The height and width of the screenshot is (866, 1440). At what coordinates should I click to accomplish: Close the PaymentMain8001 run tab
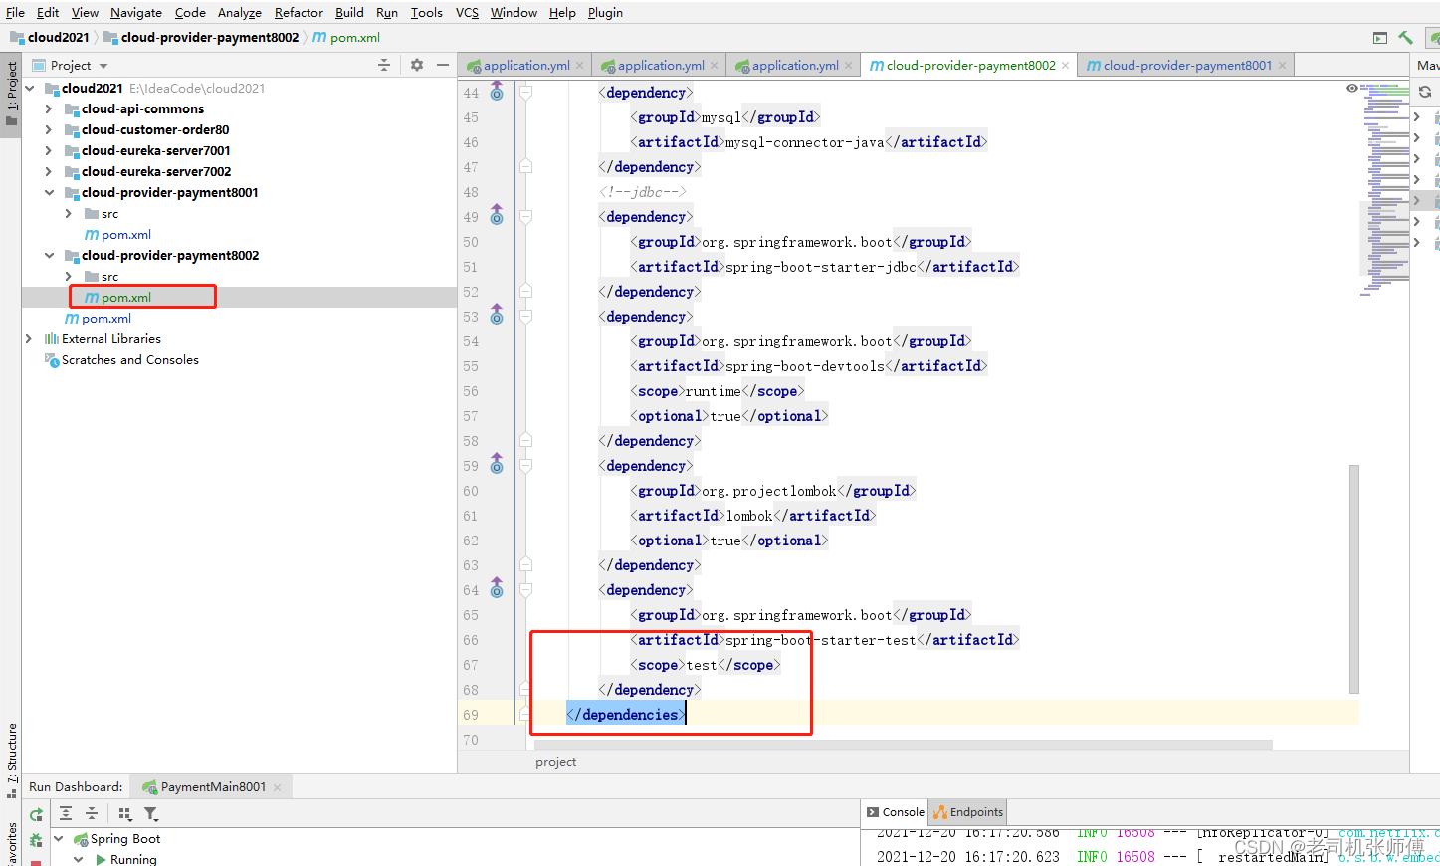[x=277, y=787]
